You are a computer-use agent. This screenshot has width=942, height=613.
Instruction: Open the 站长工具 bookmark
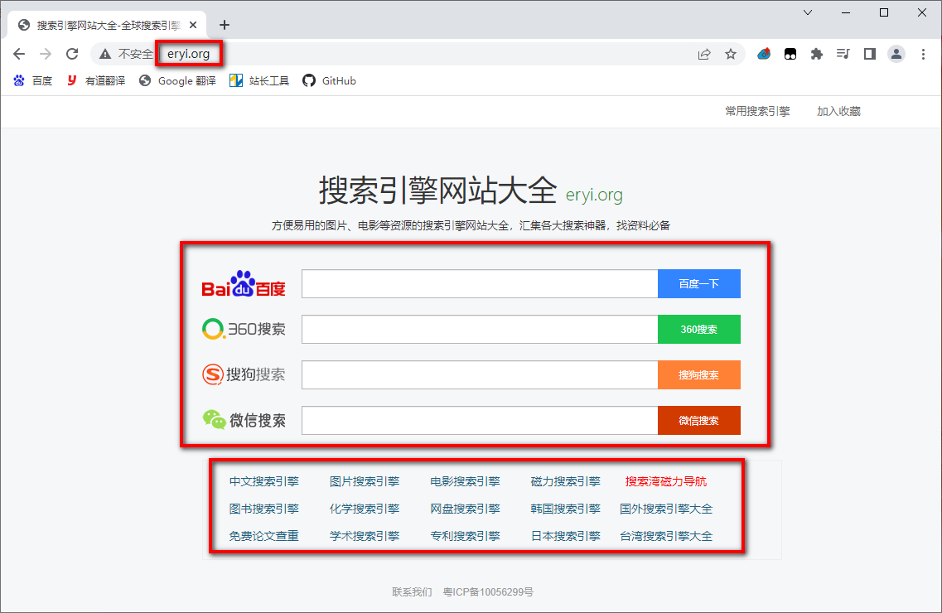pos(259,81)
